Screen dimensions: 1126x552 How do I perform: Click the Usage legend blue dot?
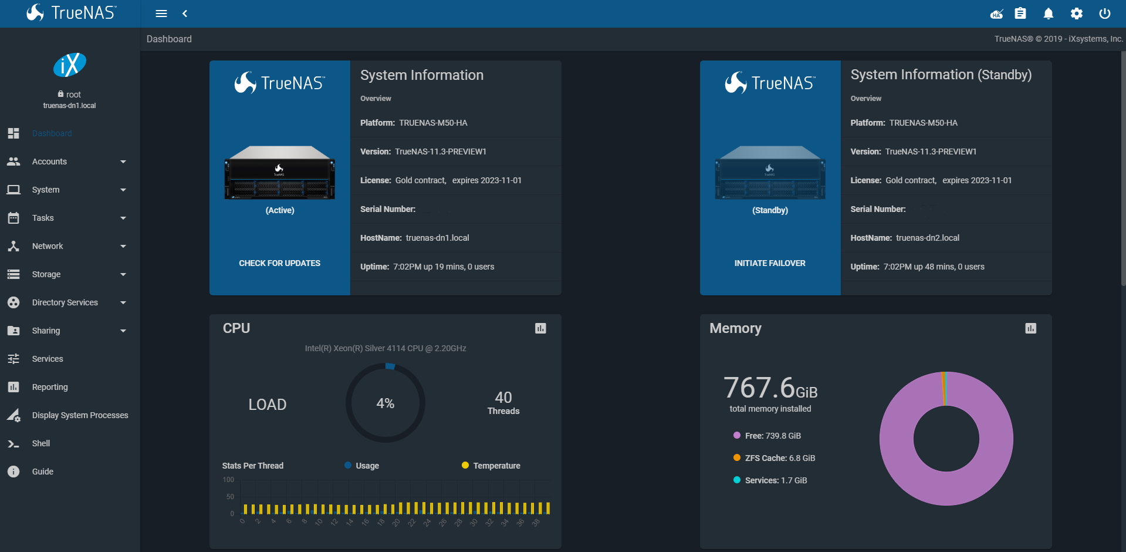[348, 465]
